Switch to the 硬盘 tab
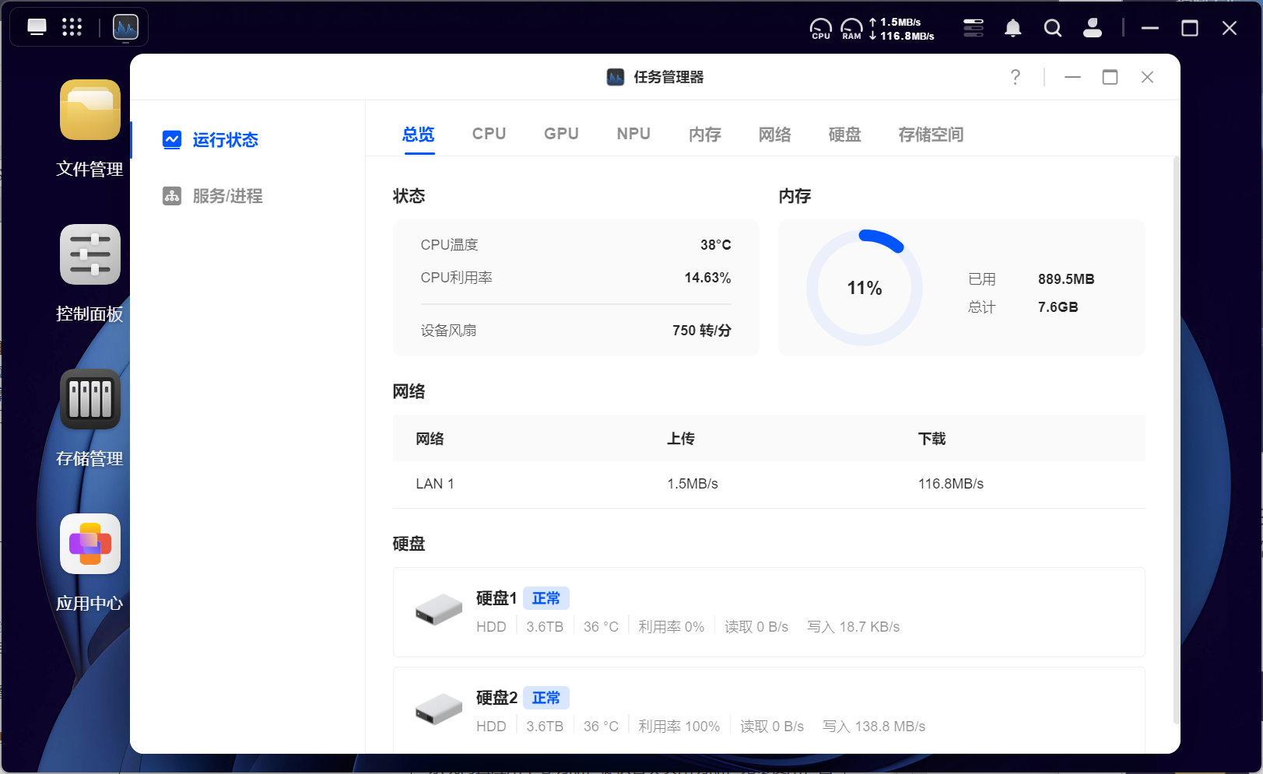 (x=845, y=134)
